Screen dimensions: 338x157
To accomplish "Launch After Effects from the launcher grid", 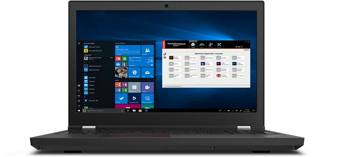I will pos(191,58).
